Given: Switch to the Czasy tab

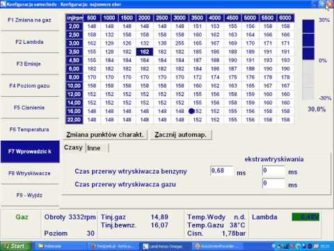Looking at the screenshot, I should 73,148.
